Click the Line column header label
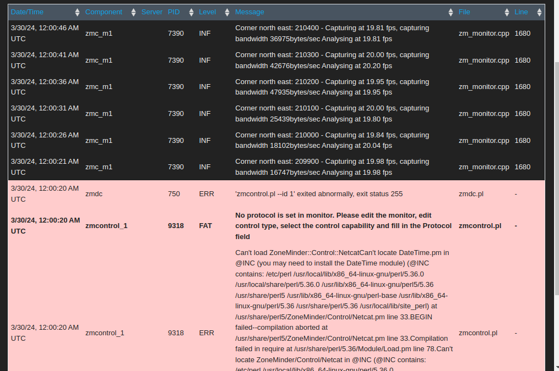This screenshot has height=371, width=559. click(521, 12)
